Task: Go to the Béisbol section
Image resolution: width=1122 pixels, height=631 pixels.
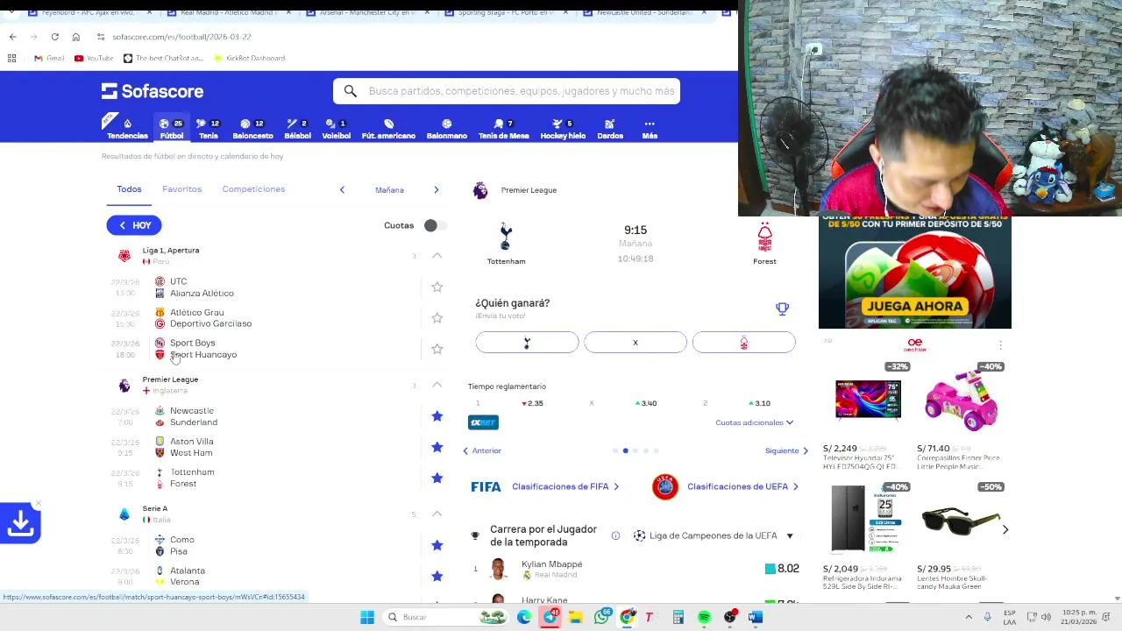Action: [297, 129]
